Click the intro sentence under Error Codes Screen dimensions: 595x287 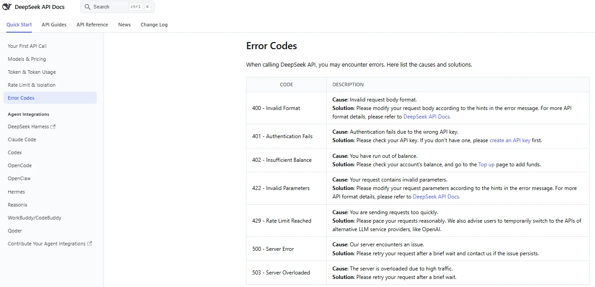click(x=359, y=65)
